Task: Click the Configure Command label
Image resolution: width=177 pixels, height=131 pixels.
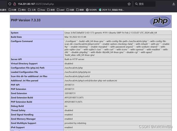Action: (x=22, y=41)
